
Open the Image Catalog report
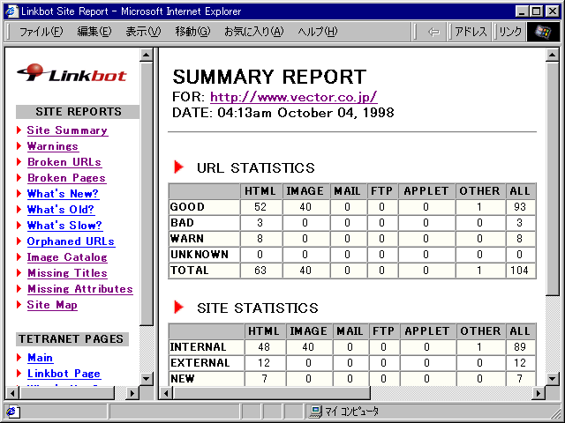click(x=67, y=257)
